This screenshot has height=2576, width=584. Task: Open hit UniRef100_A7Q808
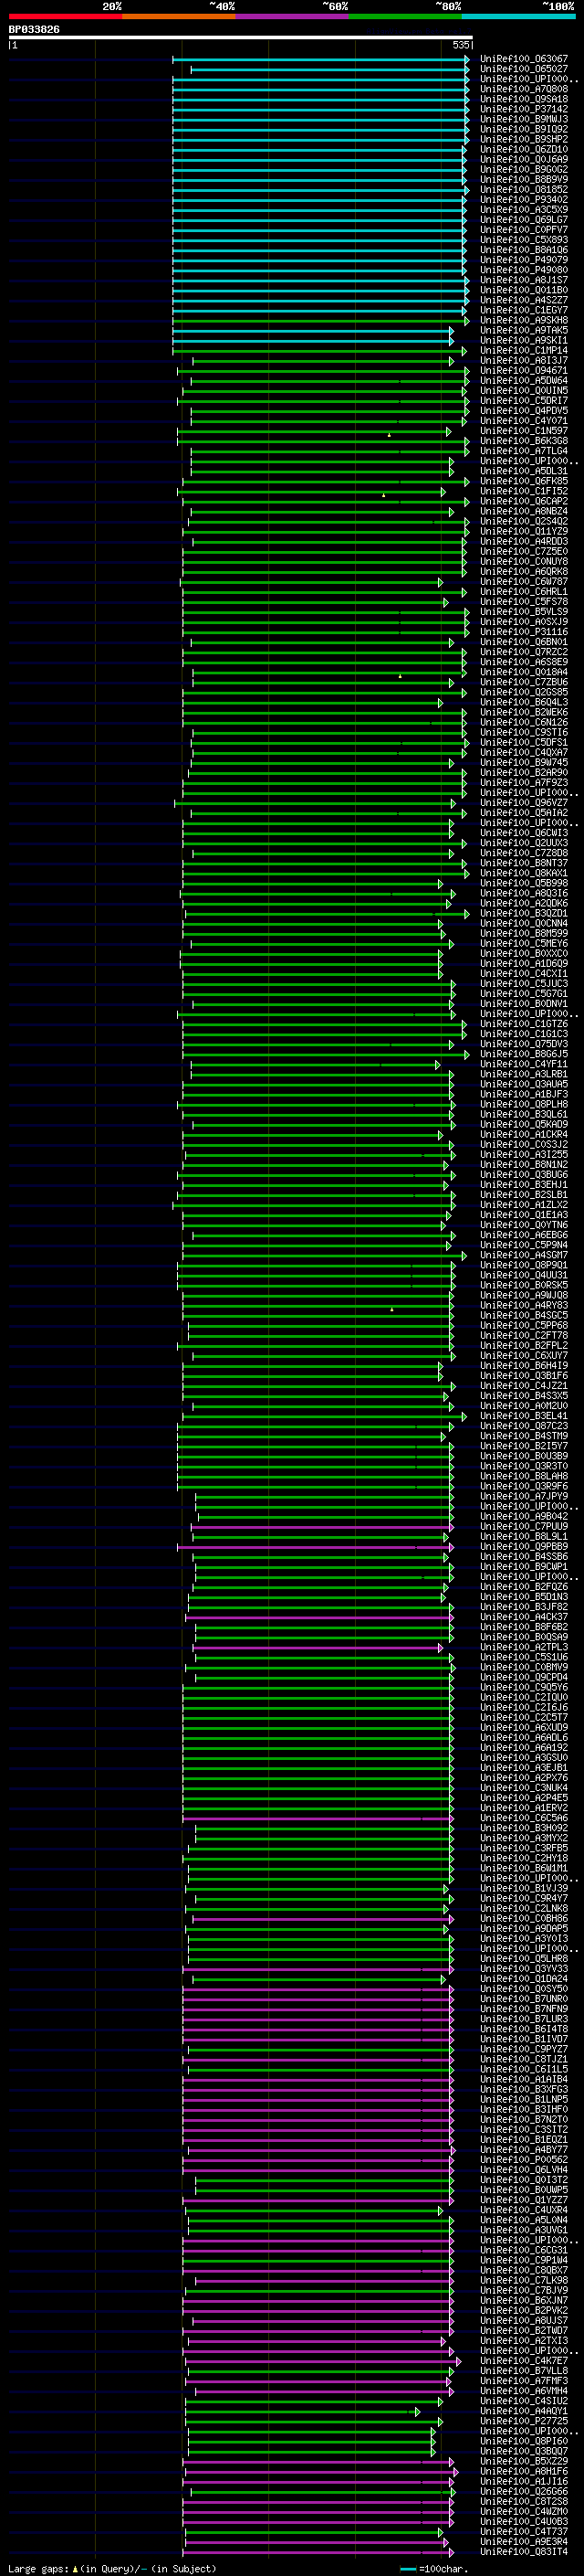click(x=524, y=89)
